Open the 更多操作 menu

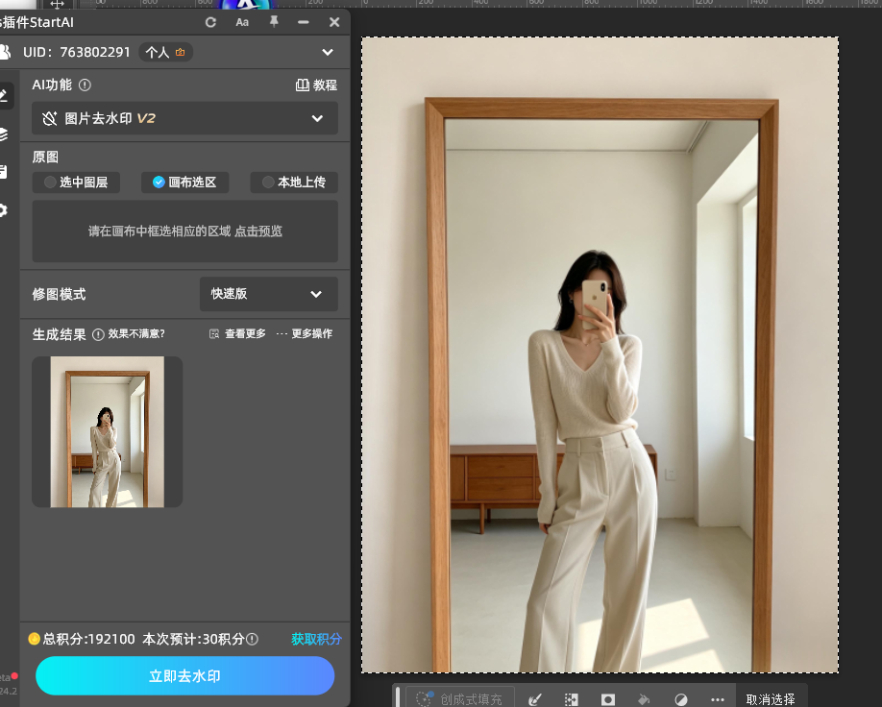point(305,334)
